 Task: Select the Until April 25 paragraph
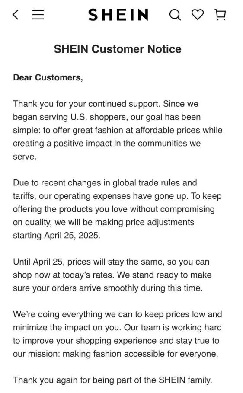pyautogui.click(x=112, y=275)
